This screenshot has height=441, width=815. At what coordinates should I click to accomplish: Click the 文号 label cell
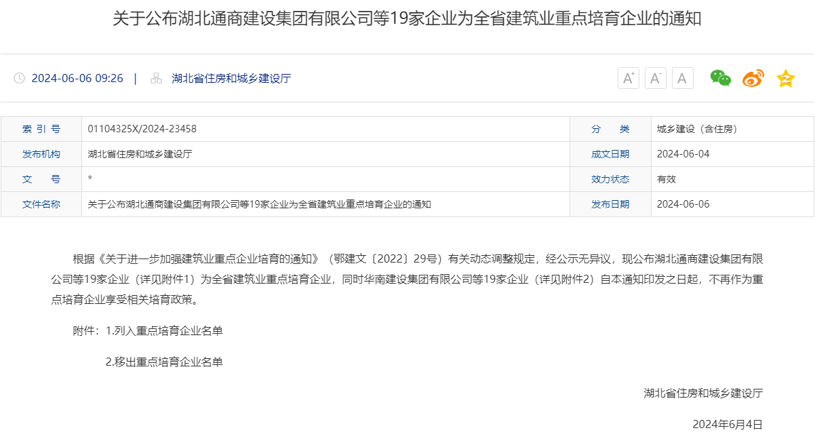pos(41,179)
